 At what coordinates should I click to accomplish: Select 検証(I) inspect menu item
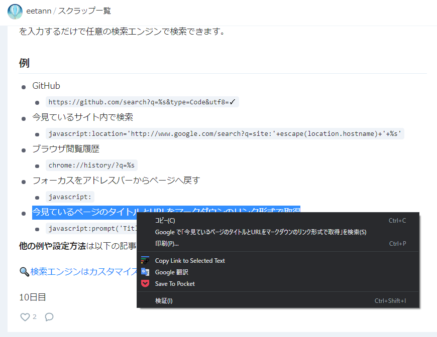[278, 300]
